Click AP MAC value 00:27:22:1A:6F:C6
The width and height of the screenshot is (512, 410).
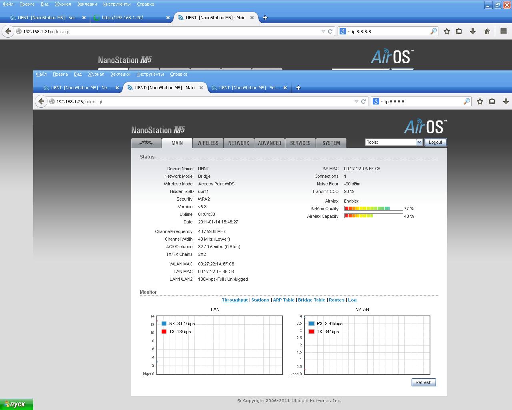point(362,169)
